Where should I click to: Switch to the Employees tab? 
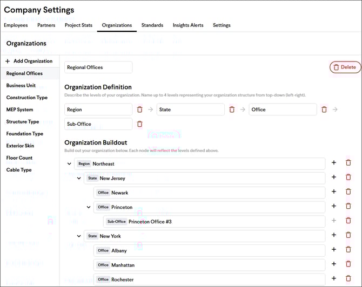16,25
